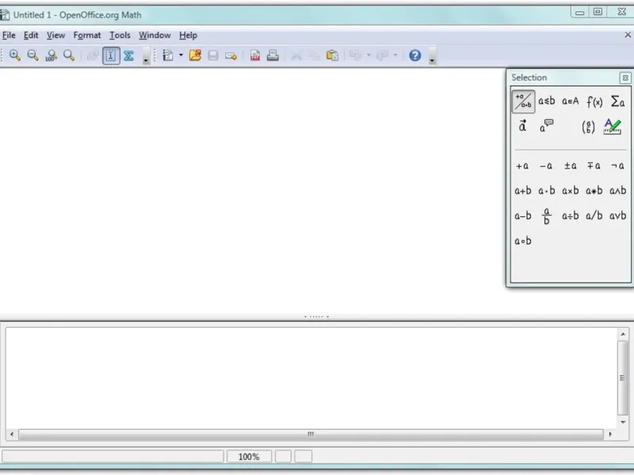634x475 pixels.
Task: Open the Undo history dropdown arrow
Action: [369, 55]
